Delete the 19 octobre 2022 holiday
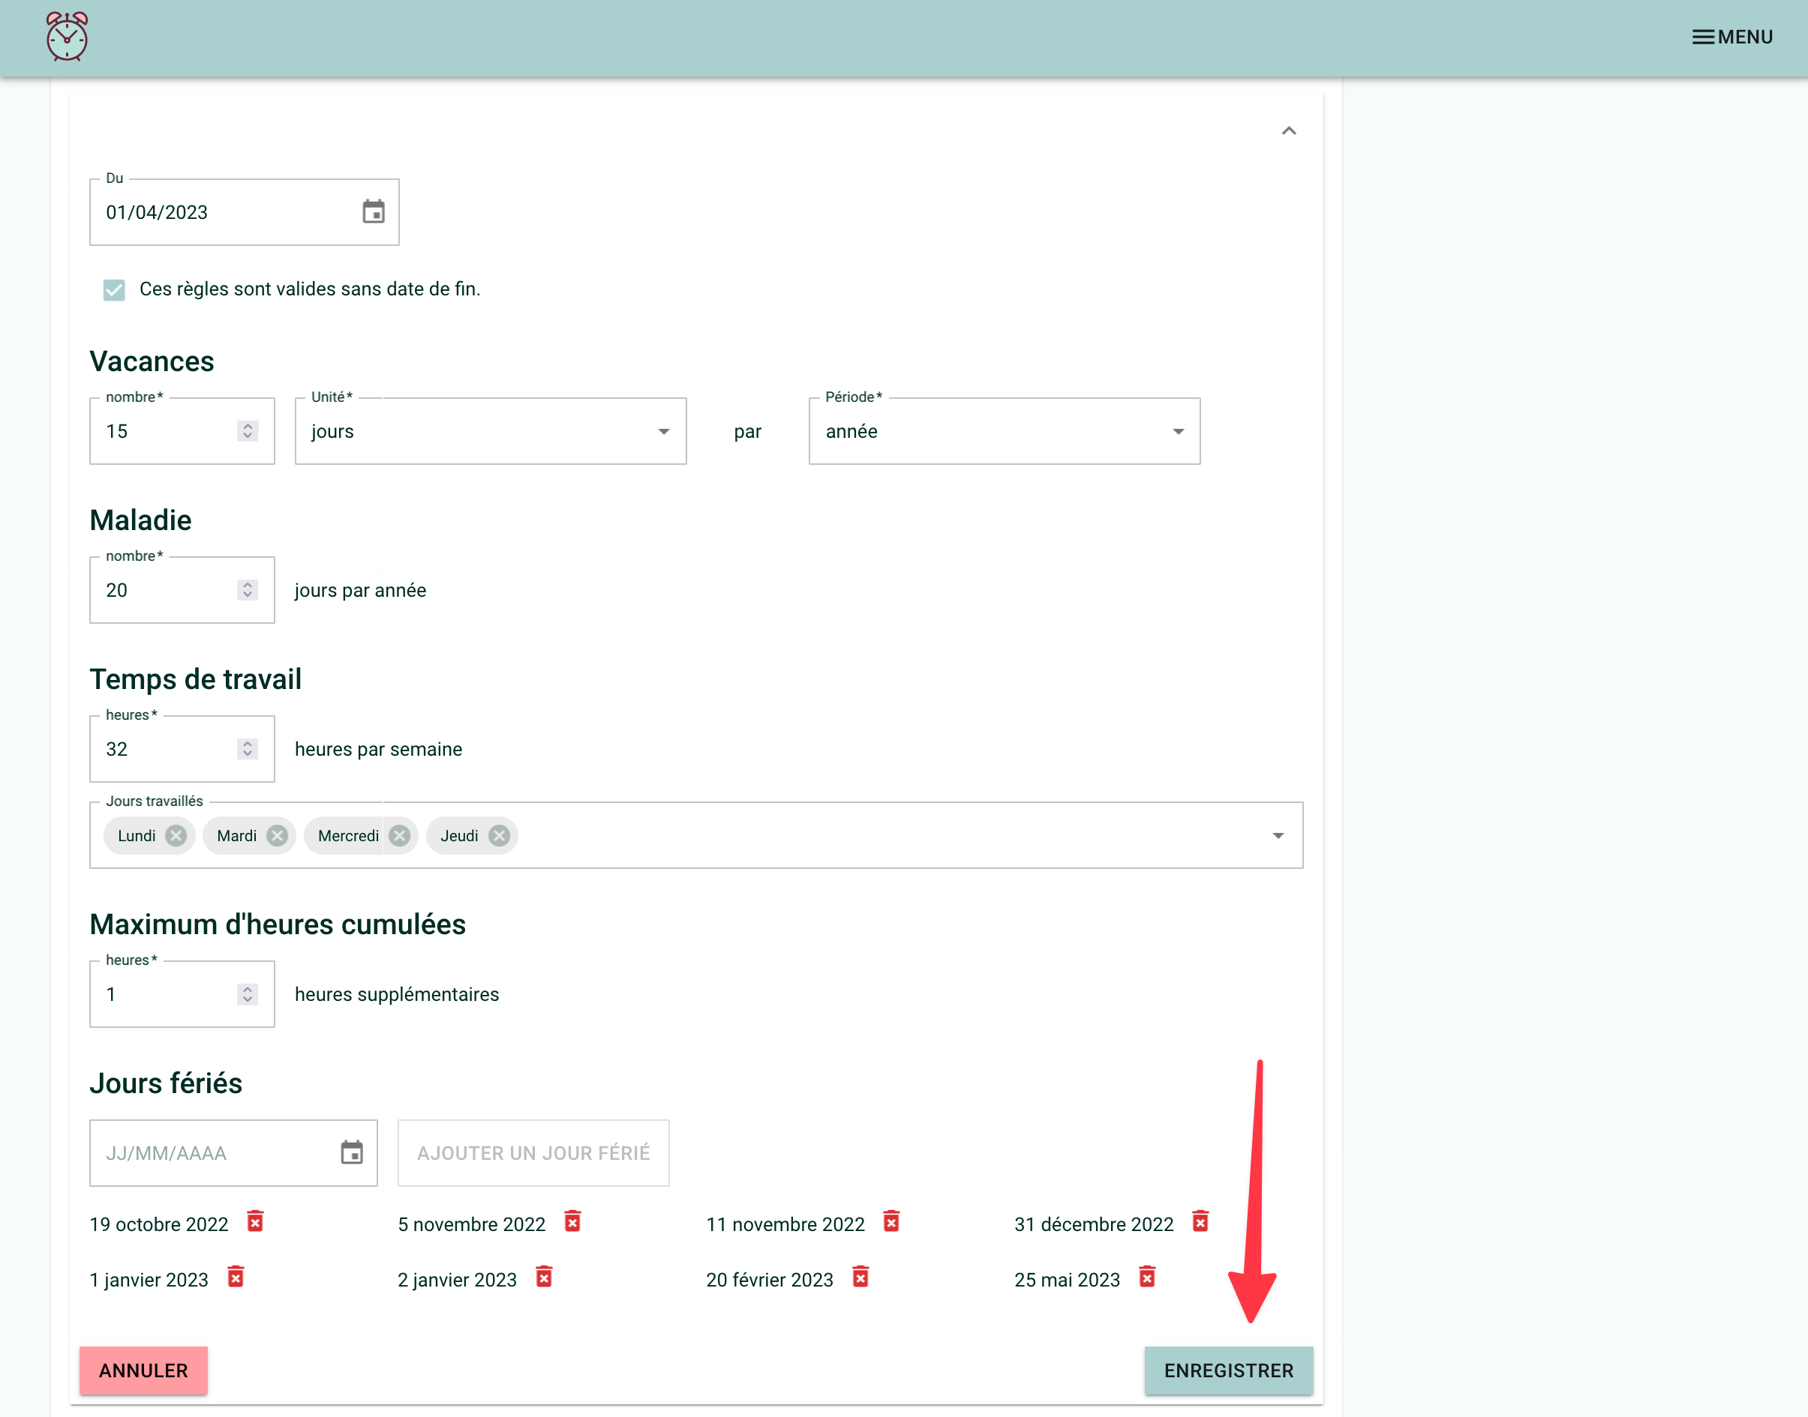This screenshot has height=1417, width=1808. 256,1222
